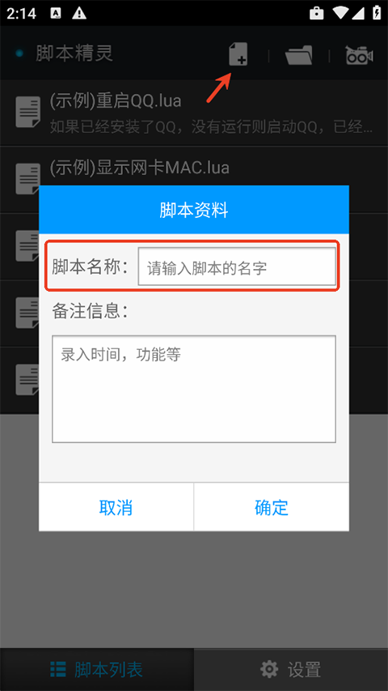
Task: Focus the 脚本名称 name input field
Action: click(x=237, y=267)
